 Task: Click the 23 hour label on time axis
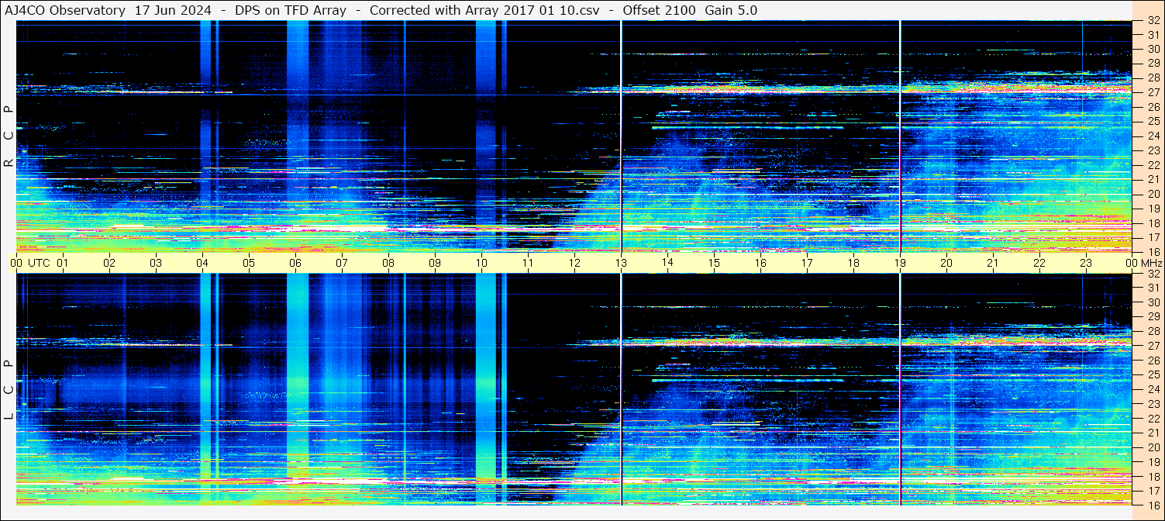1086,263
